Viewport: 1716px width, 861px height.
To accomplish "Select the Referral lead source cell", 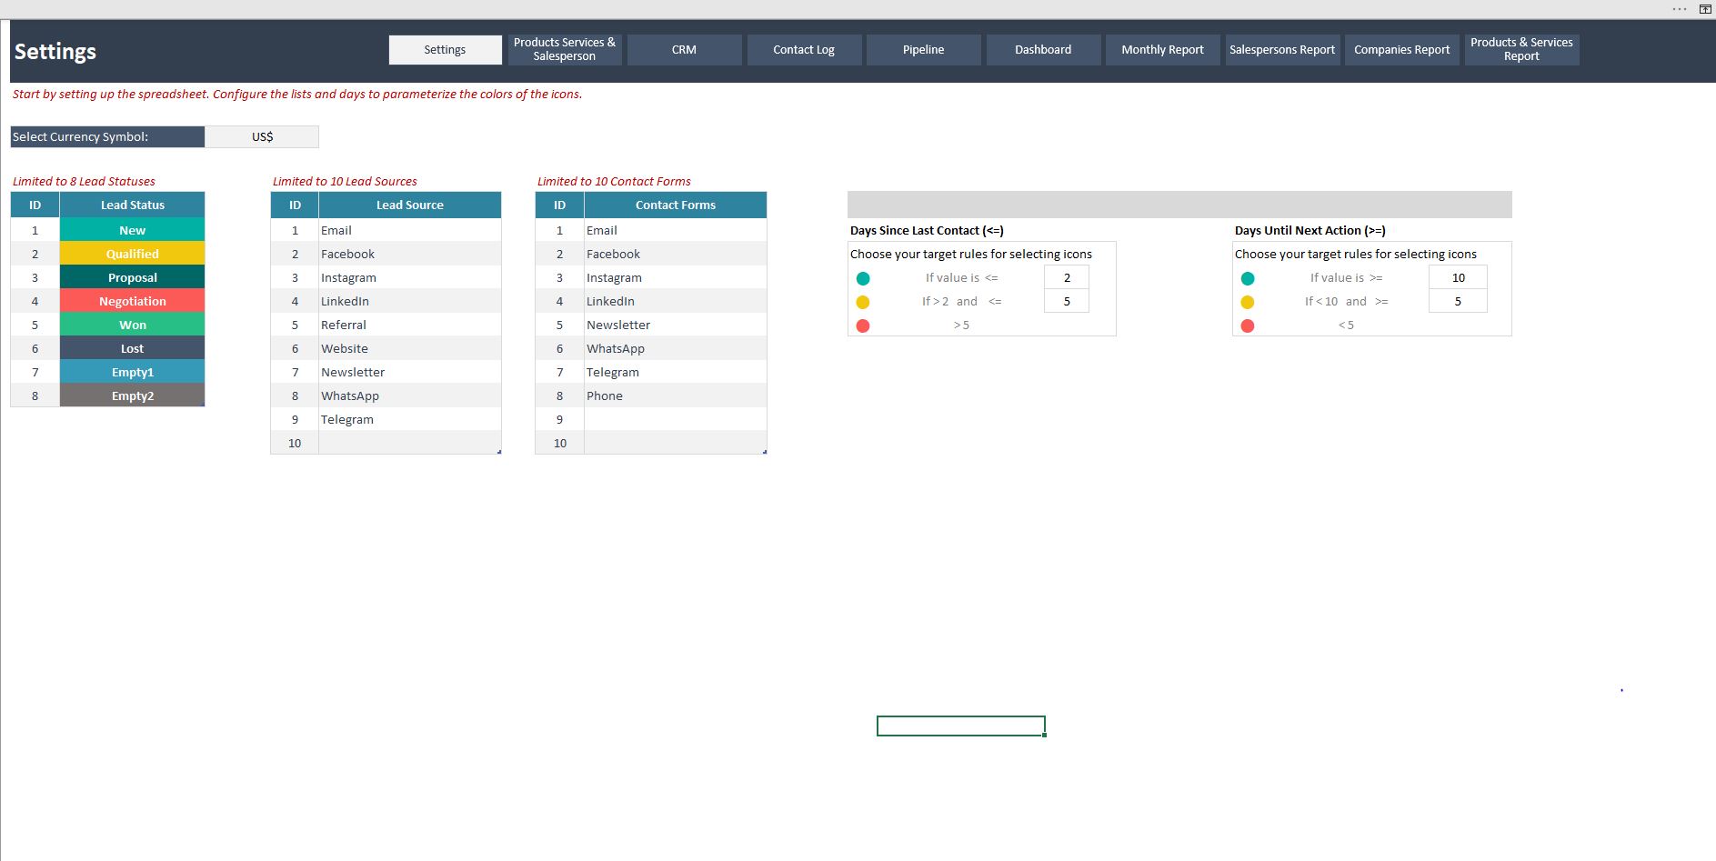I will [409, 325].
